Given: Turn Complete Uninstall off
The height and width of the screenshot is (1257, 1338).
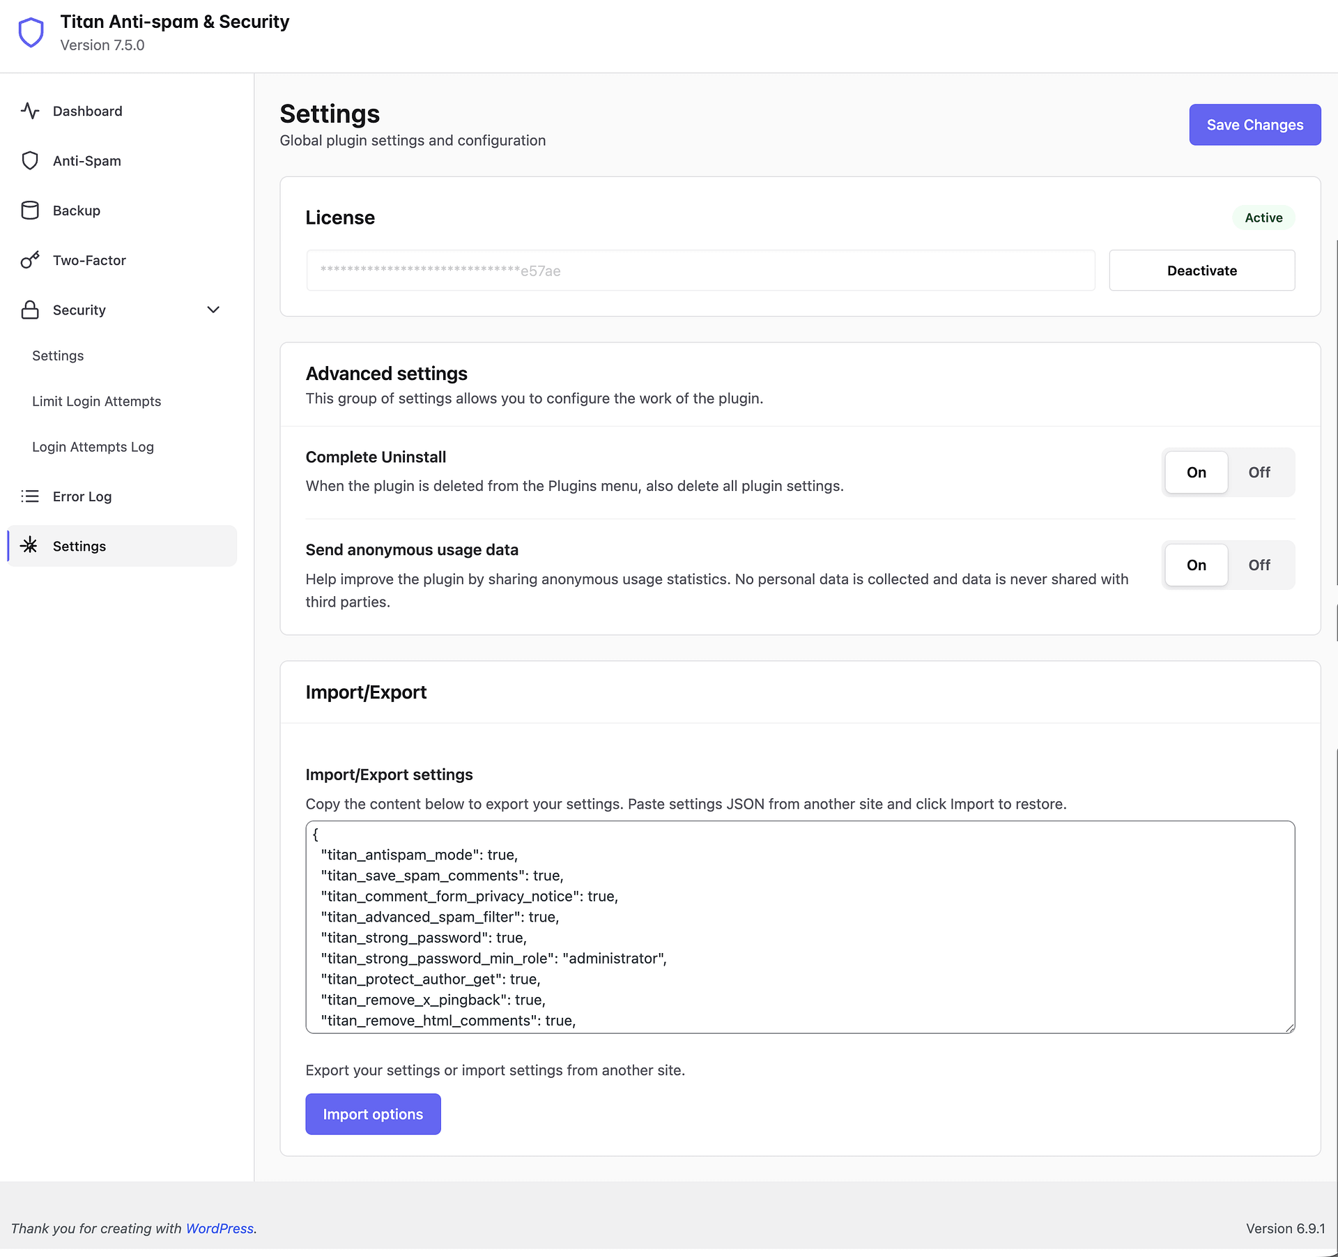Looking at the screenshot, I should pyautogui.click(x=1259, y=473).
